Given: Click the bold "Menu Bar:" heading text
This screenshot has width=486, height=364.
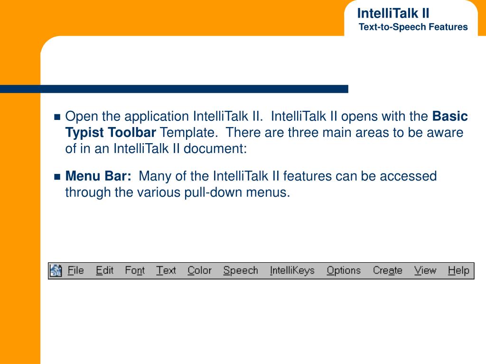Looking at the screenshot, I should [x=98, y=176].
